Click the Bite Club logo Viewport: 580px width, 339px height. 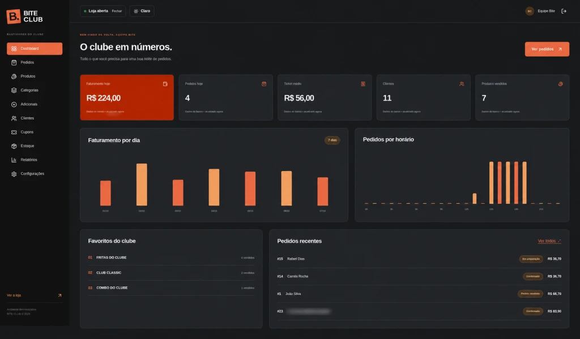(24, 16)
